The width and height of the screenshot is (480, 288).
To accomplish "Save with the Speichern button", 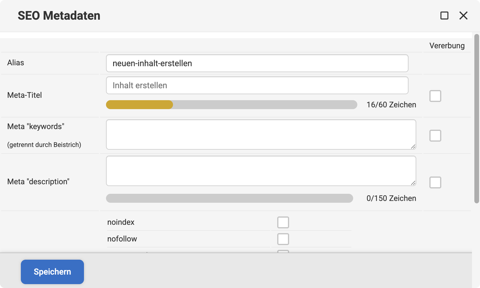I will click(x=52, y=272).
